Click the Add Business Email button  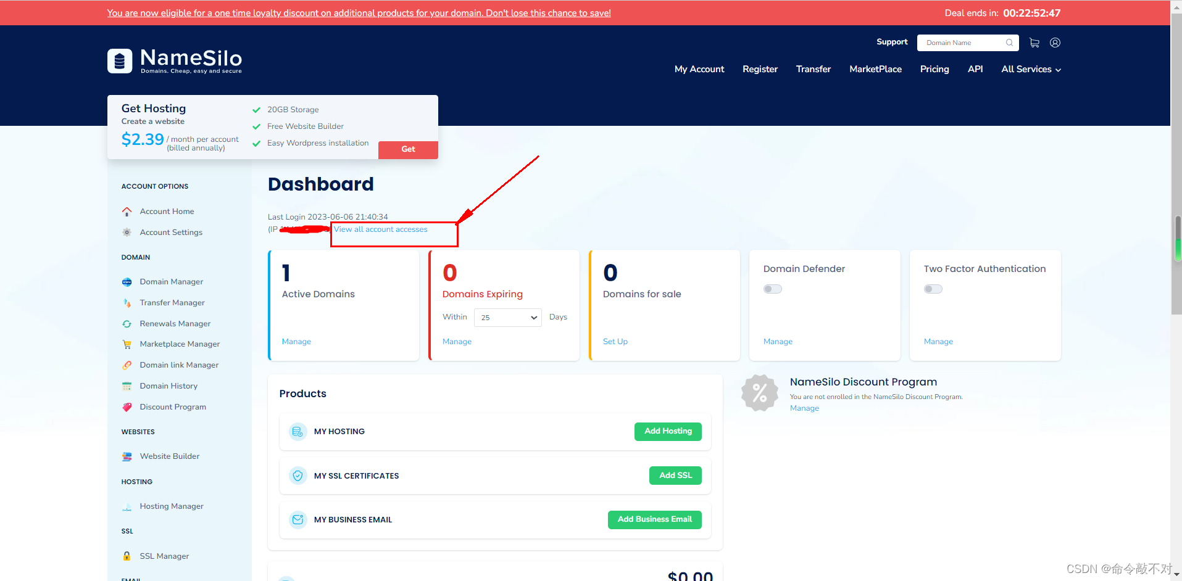click(655, 519)
